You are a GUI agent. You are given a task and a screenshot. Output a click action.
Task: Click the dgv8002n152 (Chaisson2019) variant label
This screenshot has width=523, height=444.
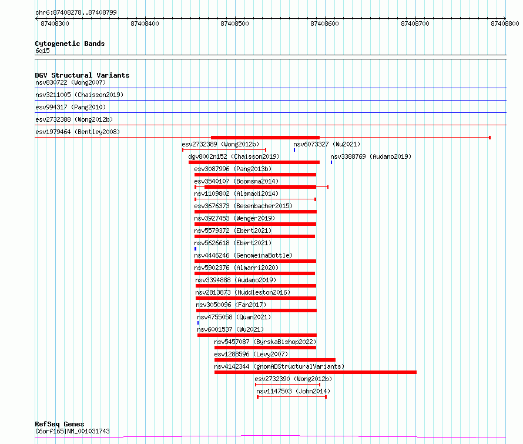tap(233, 156)
